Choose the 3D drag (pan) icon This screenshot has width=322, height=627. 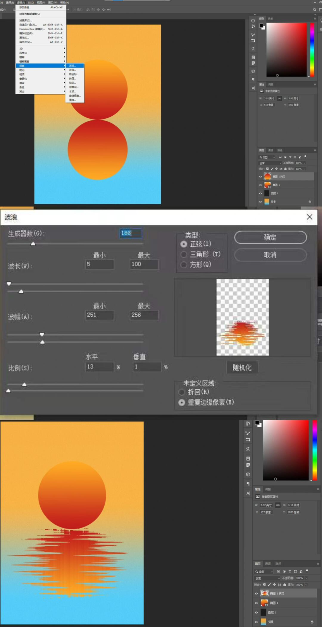tap(98, 10)
